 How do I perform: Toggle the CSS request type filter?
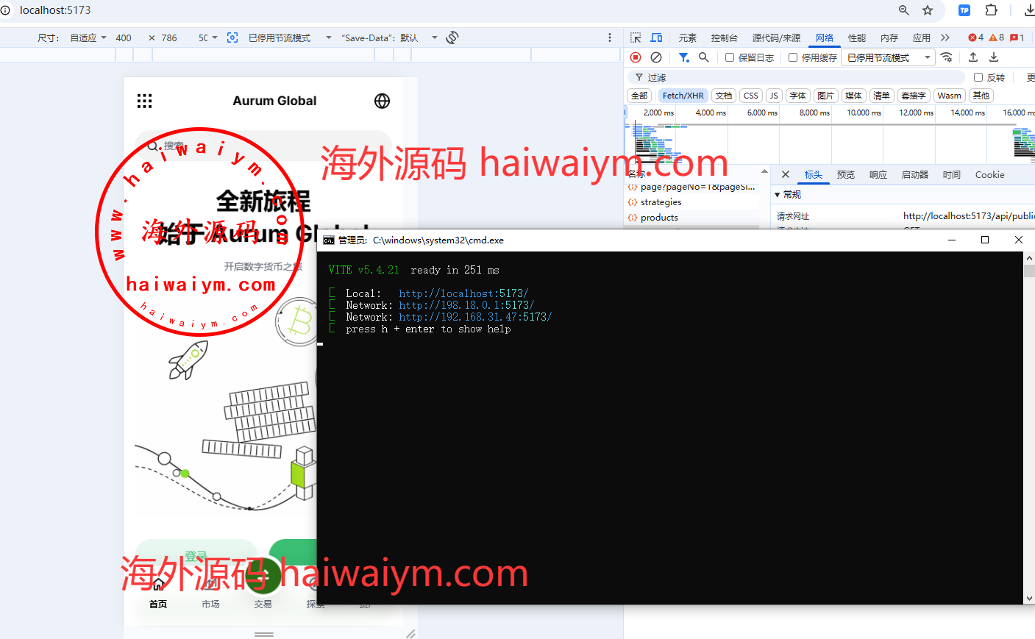click(x=750, y=96)
